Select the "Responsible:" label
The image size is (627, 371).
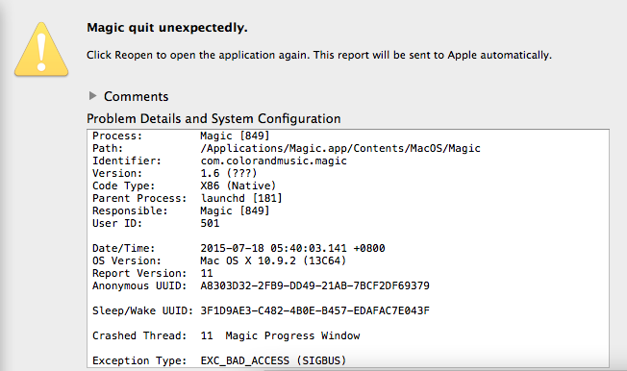(130, 210)
